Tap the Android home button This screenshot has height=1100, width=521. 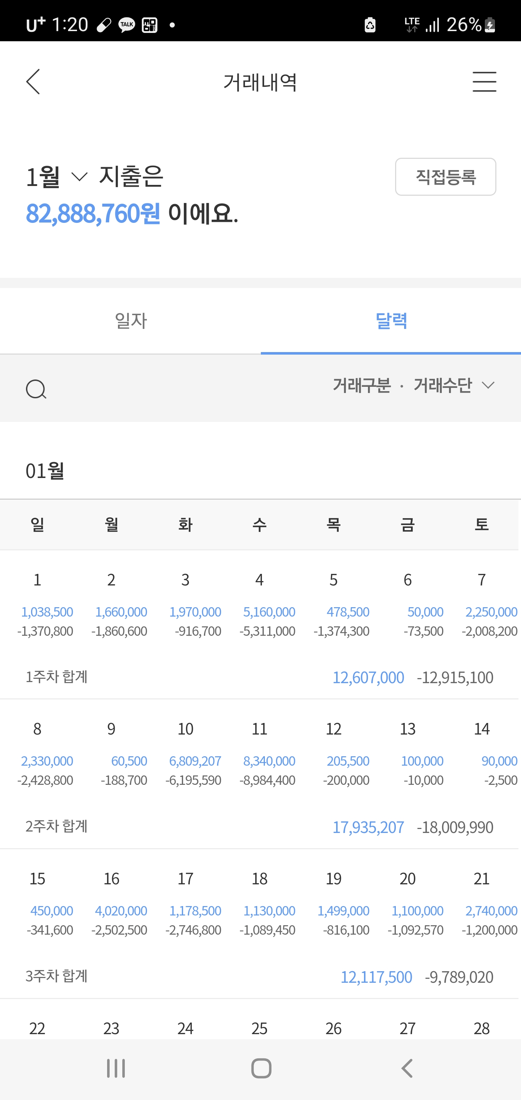(261, 1069)
